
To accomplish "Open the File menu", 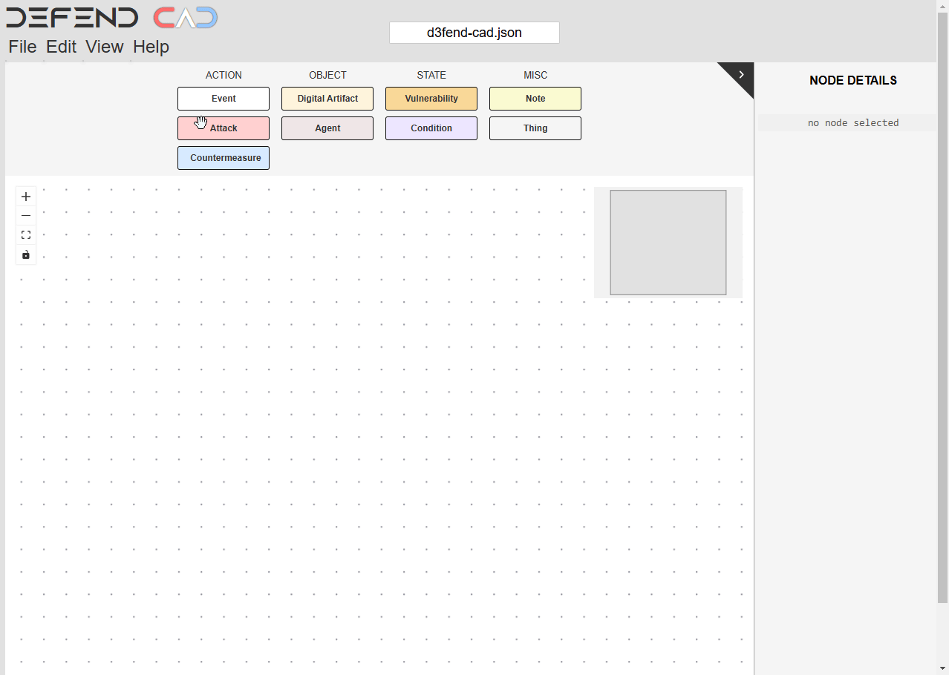I will click(22, 47).
